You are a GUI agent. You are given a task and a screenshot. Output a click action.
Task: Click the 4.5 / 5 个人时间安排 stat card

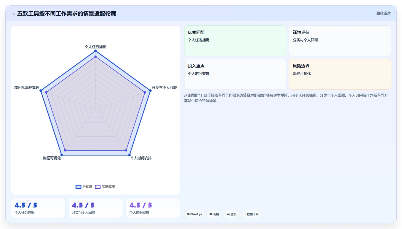(153, 208)
